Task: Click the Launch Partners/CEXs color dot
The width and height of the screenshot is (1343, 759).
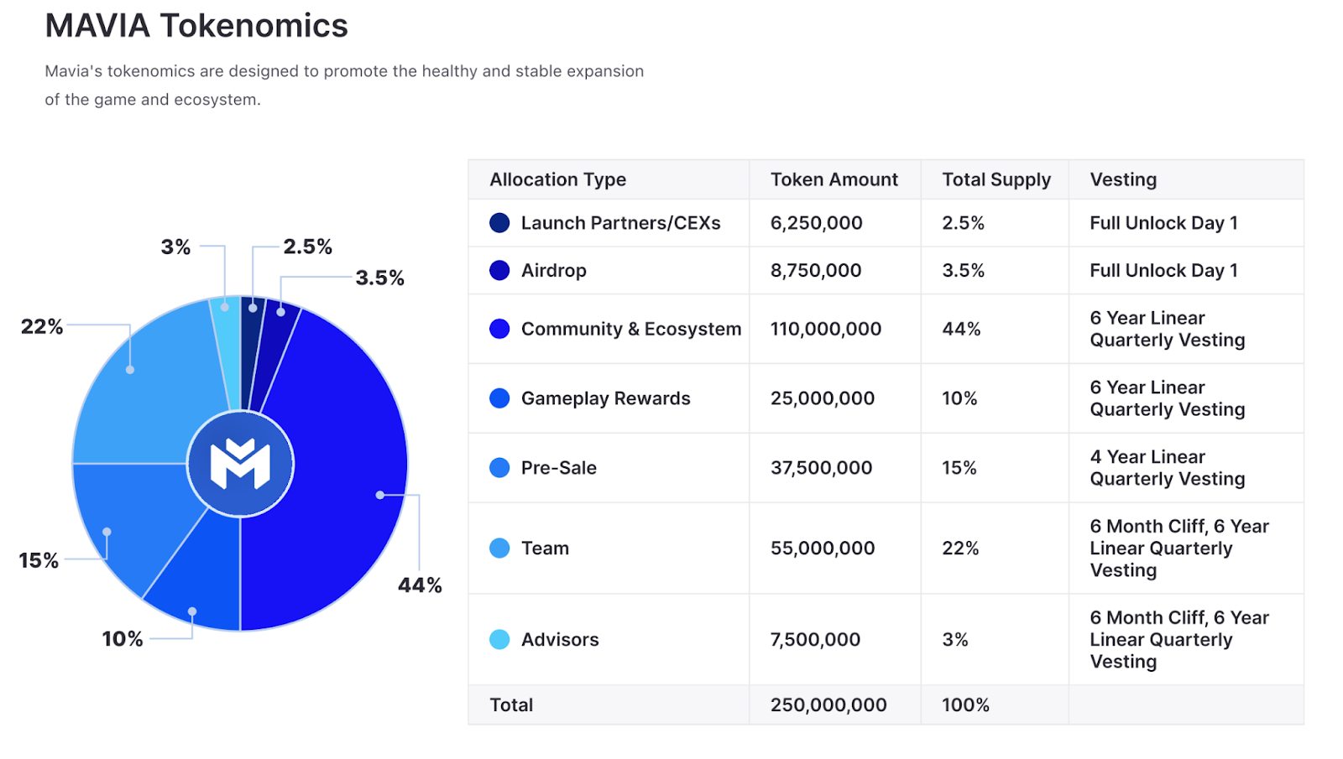Action: [x=499, y=223]
